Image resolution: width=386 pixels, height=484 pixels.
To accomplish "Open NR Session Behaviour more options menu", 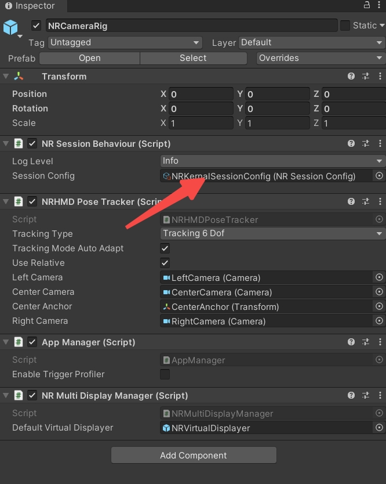I will (x=380, y=144).
